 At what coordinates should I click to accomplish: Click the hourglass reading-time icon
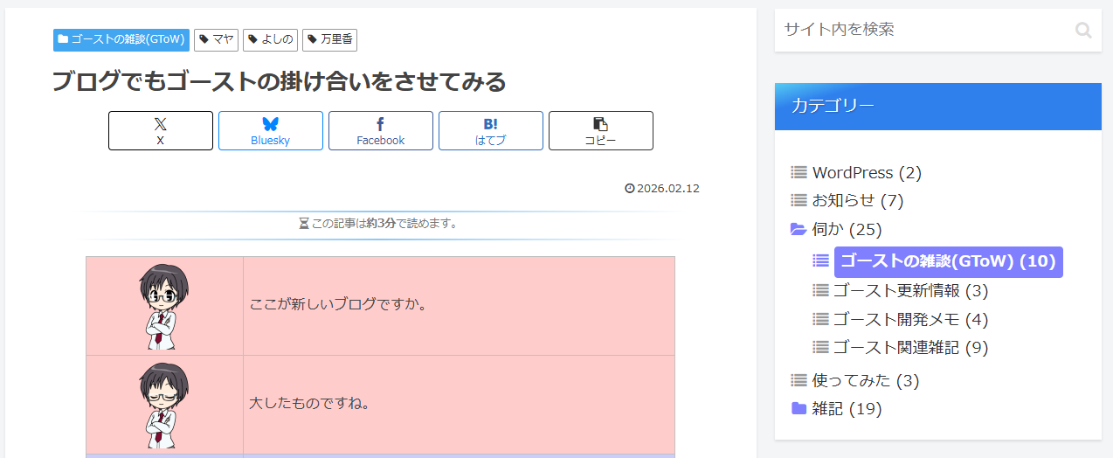[x=304, y=224]
